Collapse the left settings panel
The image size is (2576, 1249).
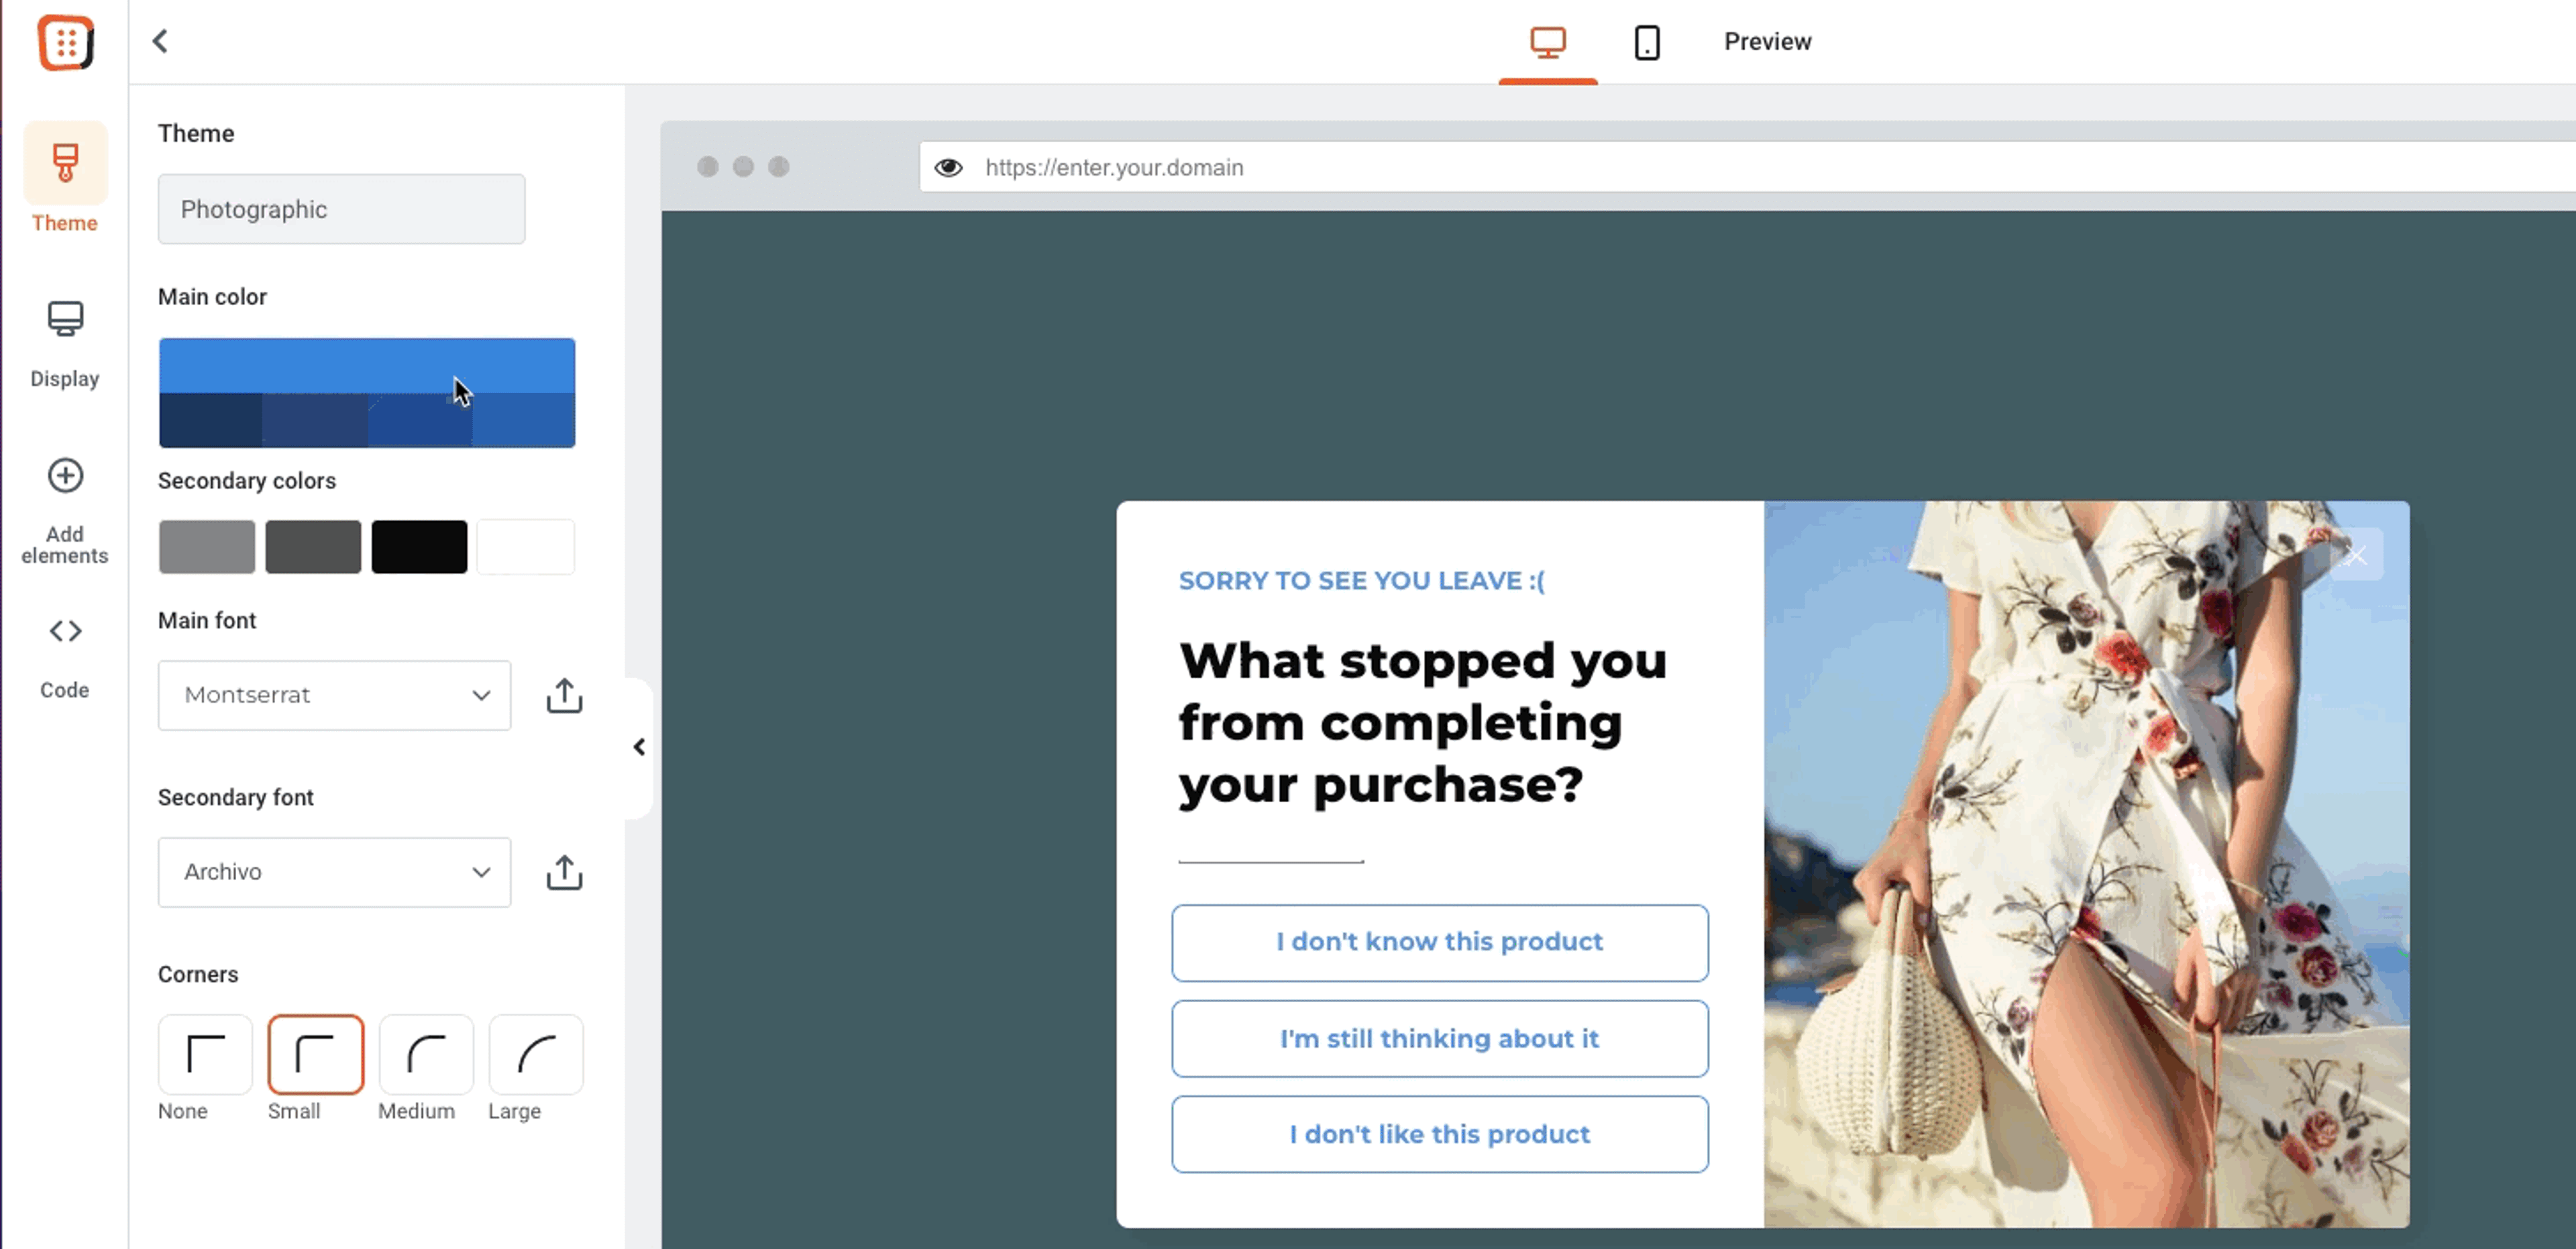coord(639,747)
